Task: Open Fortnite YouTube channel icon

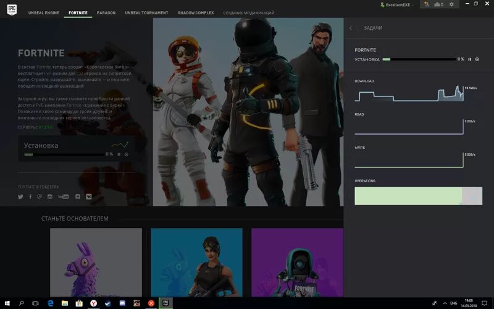Action: (x=64, y=197)
